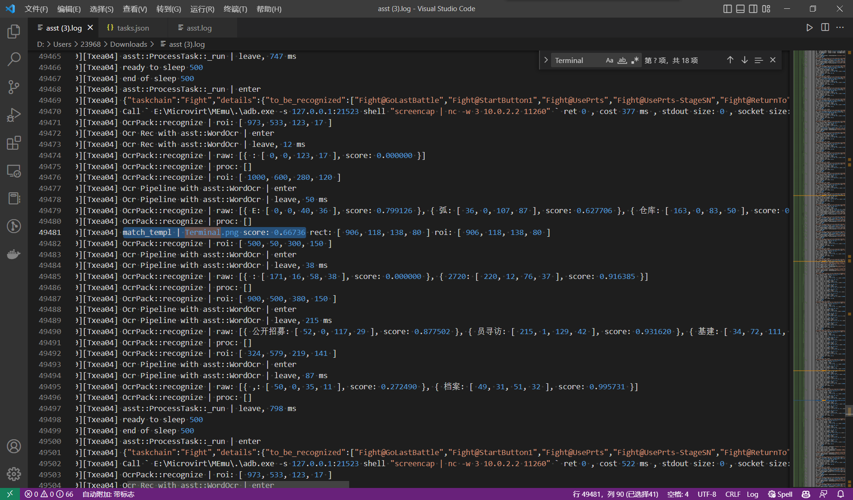Toggle match case in the find widget
The width and height of the screenshot is (853, 500).
[609, 60]
